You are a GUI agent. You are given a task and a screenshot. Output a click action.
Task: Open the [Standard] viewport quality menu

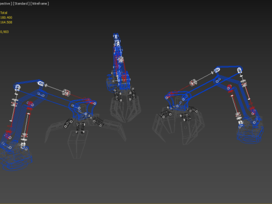coord(21,3)
